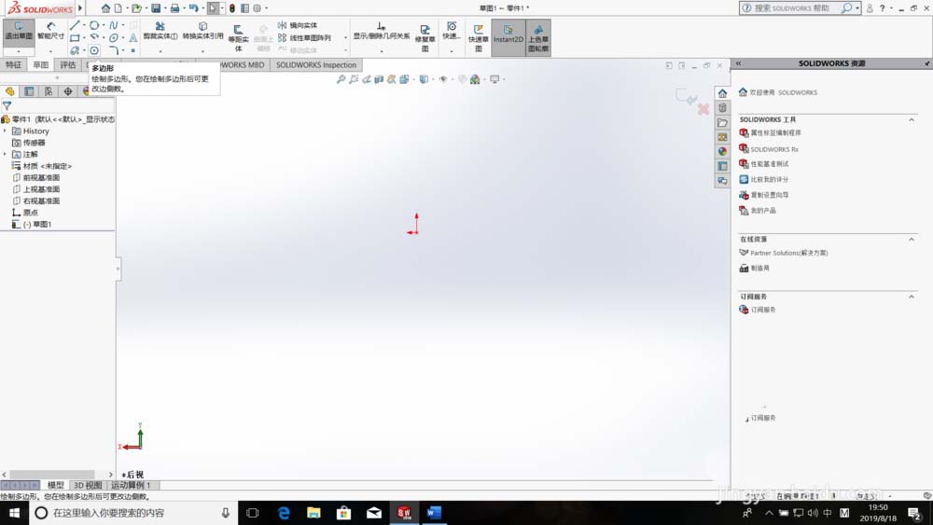Click the Section View icon in view toolbar
The image size is (933, 525).
tap(379, 79)
